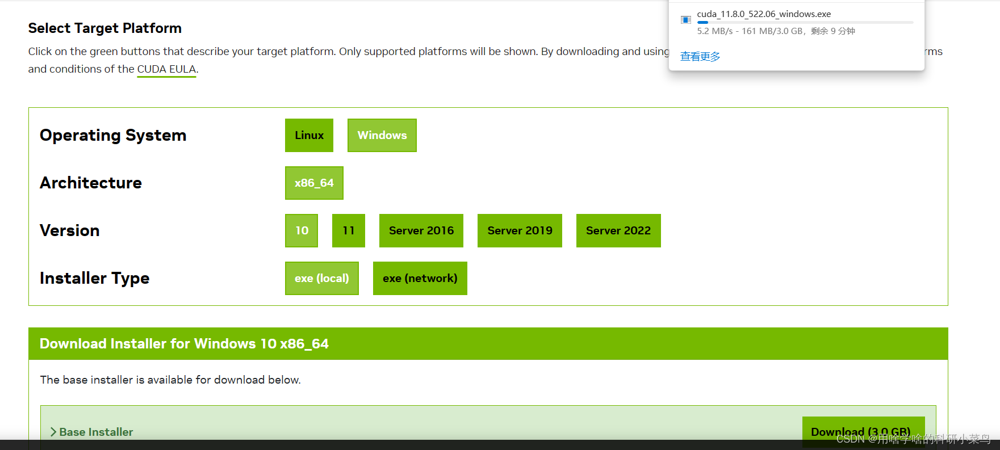Expand the Base Installer section chevron
The height and width of the screenshot is (450, 1000).
click(x=53, y=432)
